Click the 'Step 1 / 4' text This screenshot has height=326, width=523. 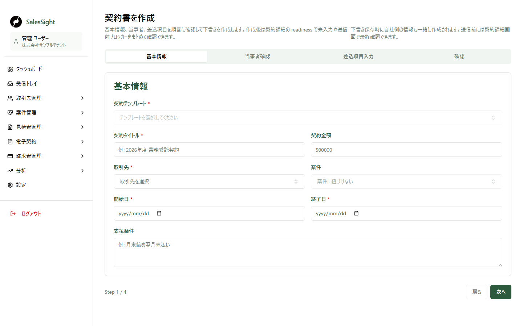click(115, 292)
